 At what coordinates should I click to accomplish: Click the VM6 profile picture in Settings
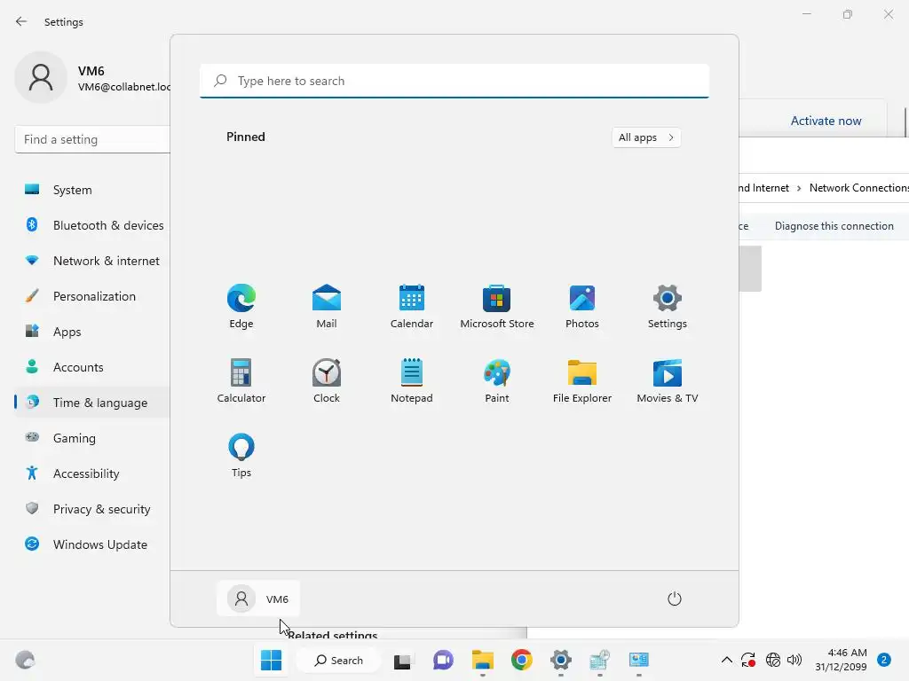coord(41,78)
